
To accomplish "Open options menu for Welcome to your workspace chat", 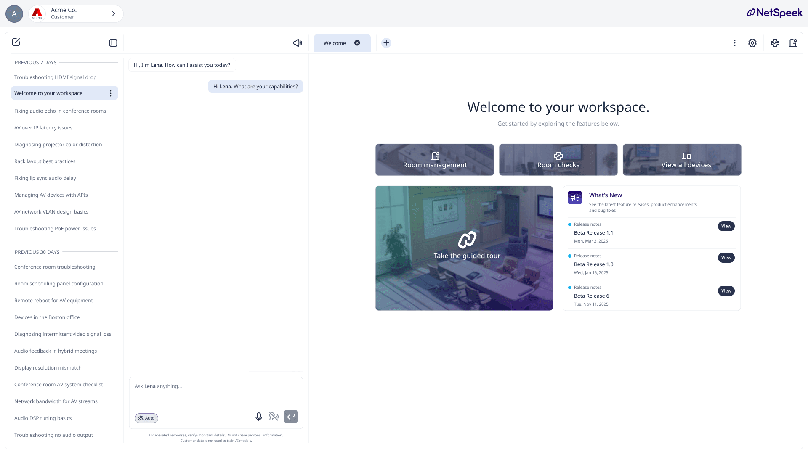I will click(111, 93).
